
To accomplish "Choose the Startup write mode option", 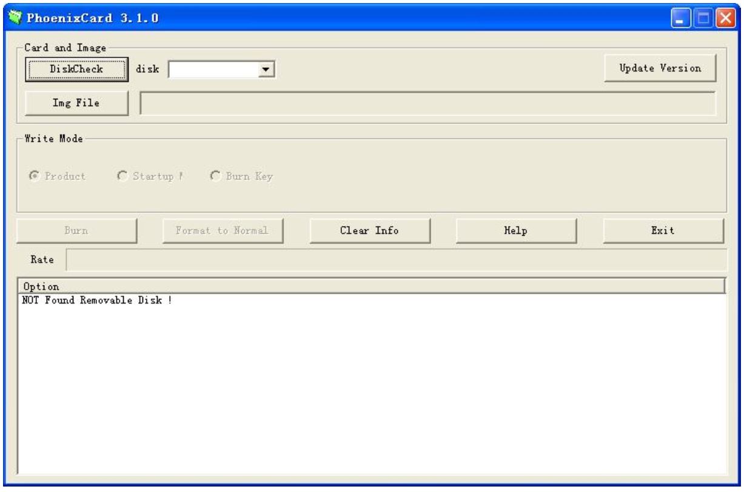I will [x=122, y=176].
